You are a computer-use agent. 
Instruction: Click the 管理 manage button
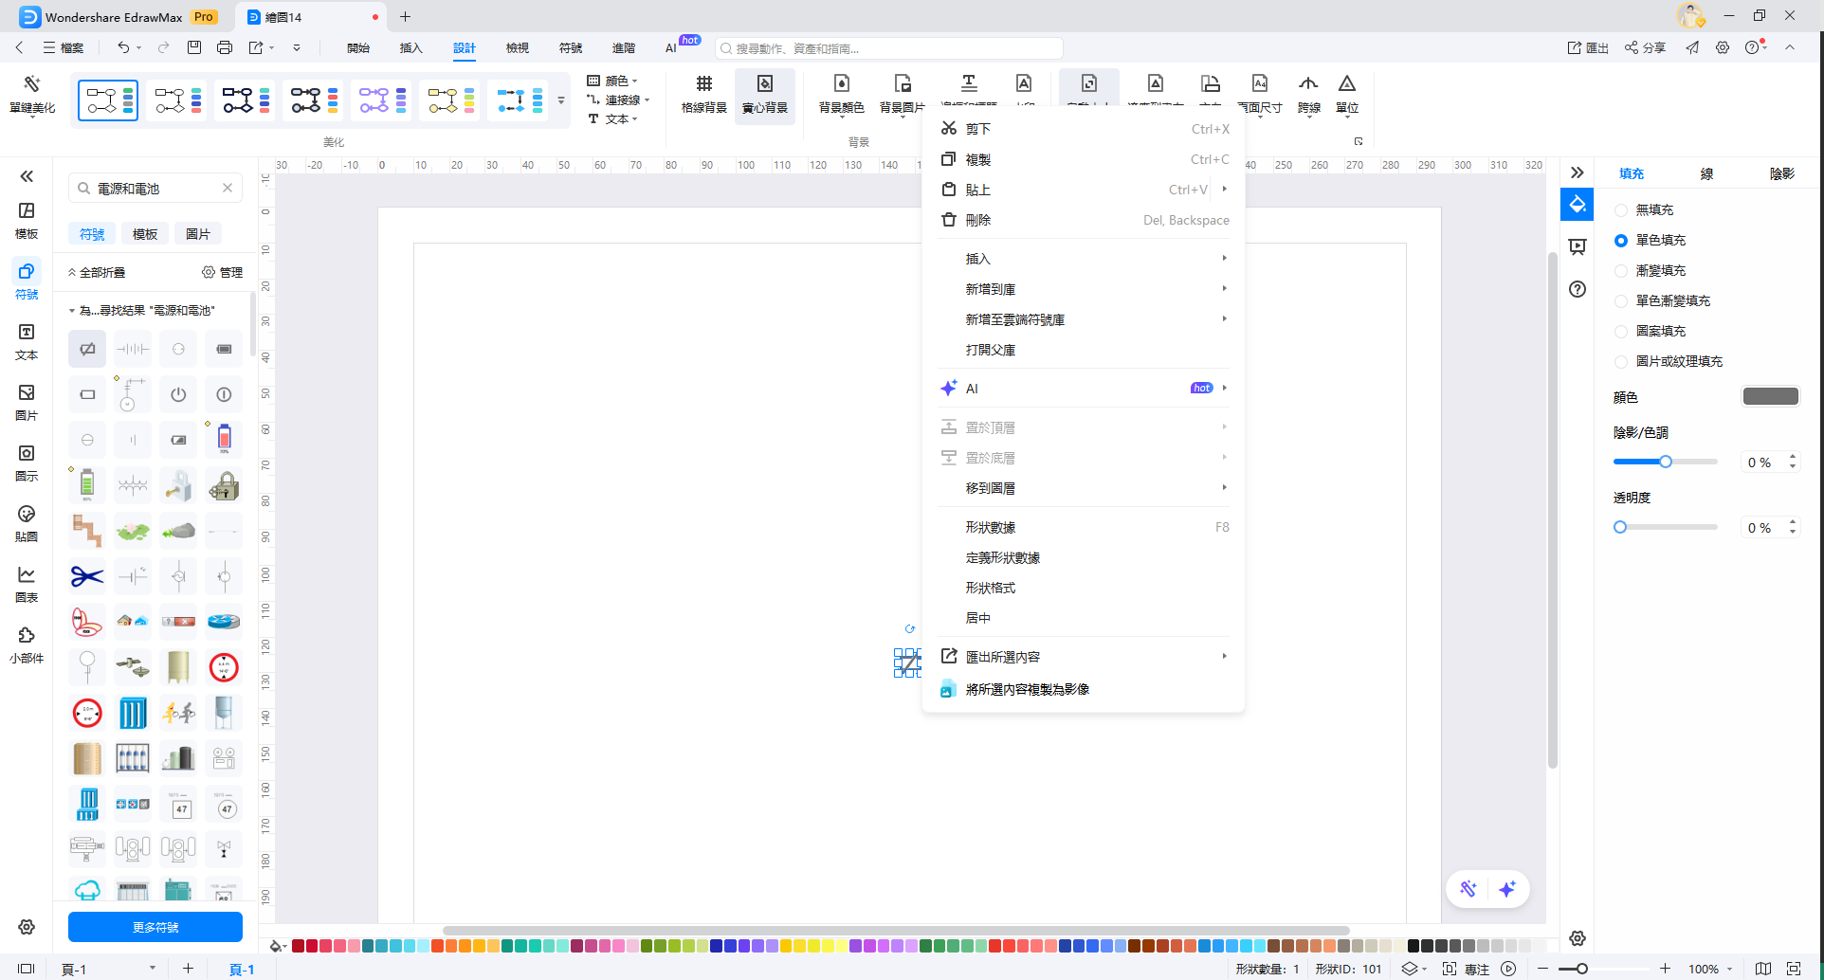223,272
